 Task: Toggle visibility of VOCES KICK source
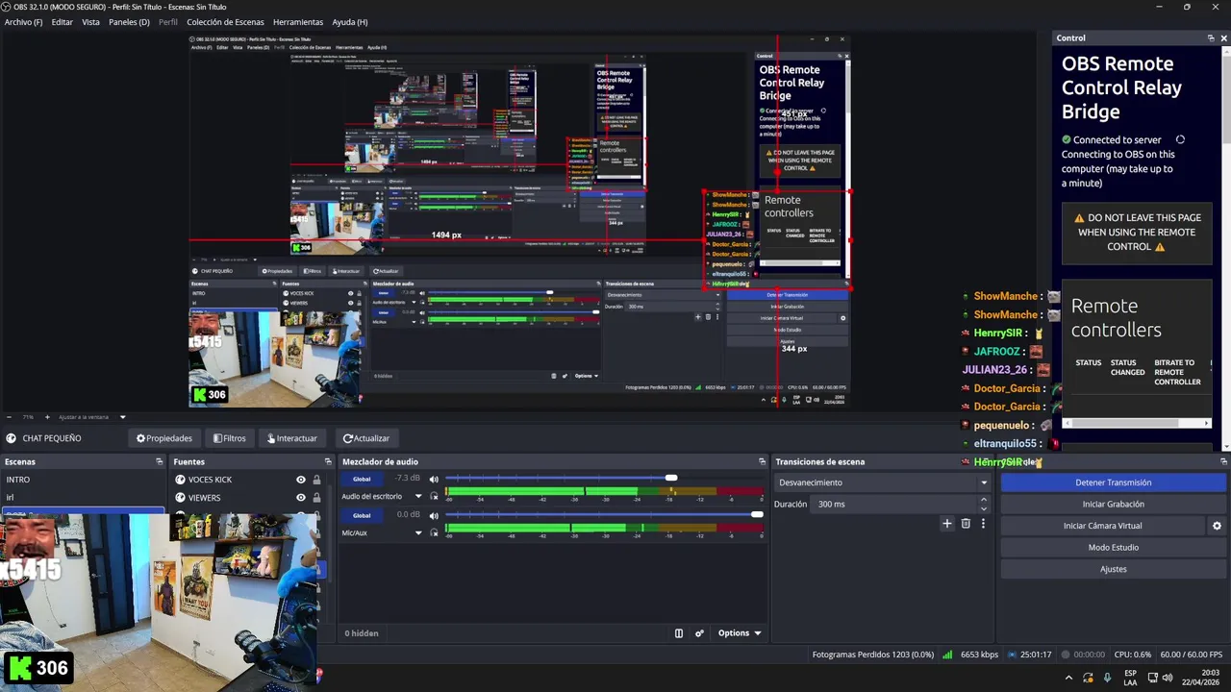301,480
